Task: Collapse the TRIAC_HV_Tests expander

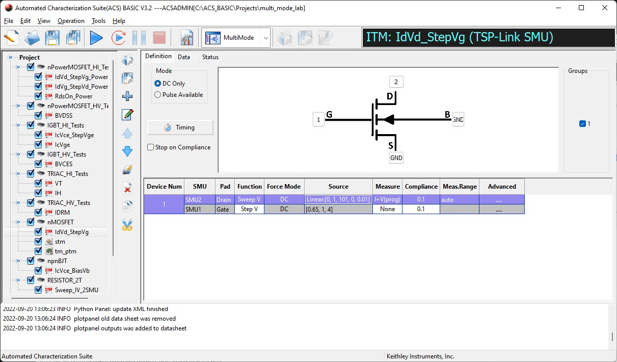Action: click(18, 203)
